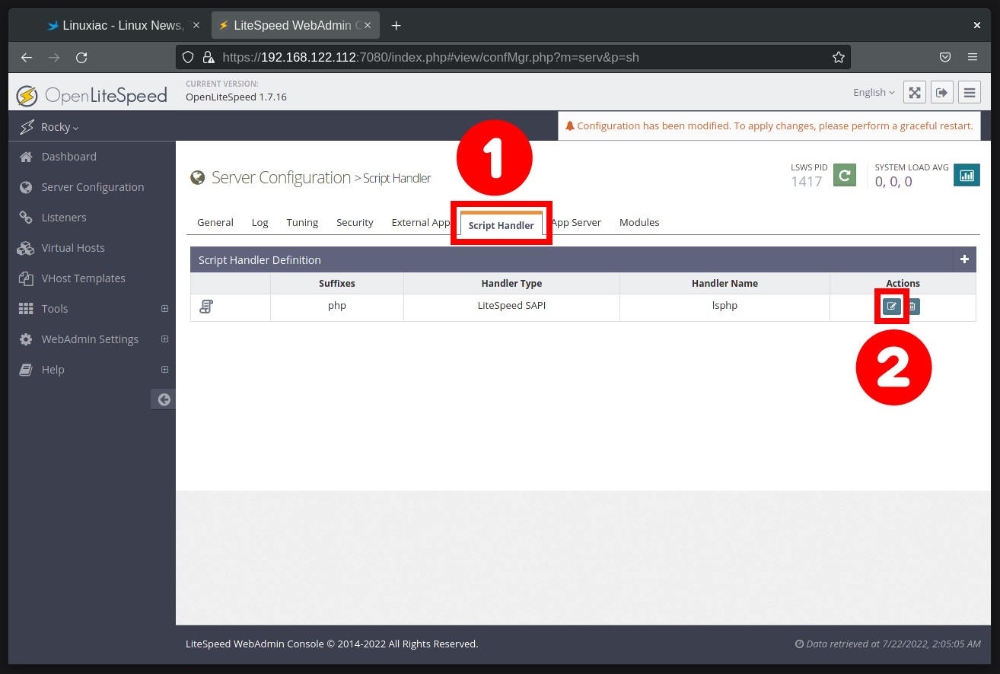The height and width of the screenshot is (674, 1000).
Task: Open the Rocky server dropdown
Action: pyautogui.click(x=59, y=127)
